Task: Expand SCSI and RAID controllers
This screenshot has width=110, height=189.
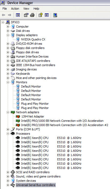Action: 8,172
